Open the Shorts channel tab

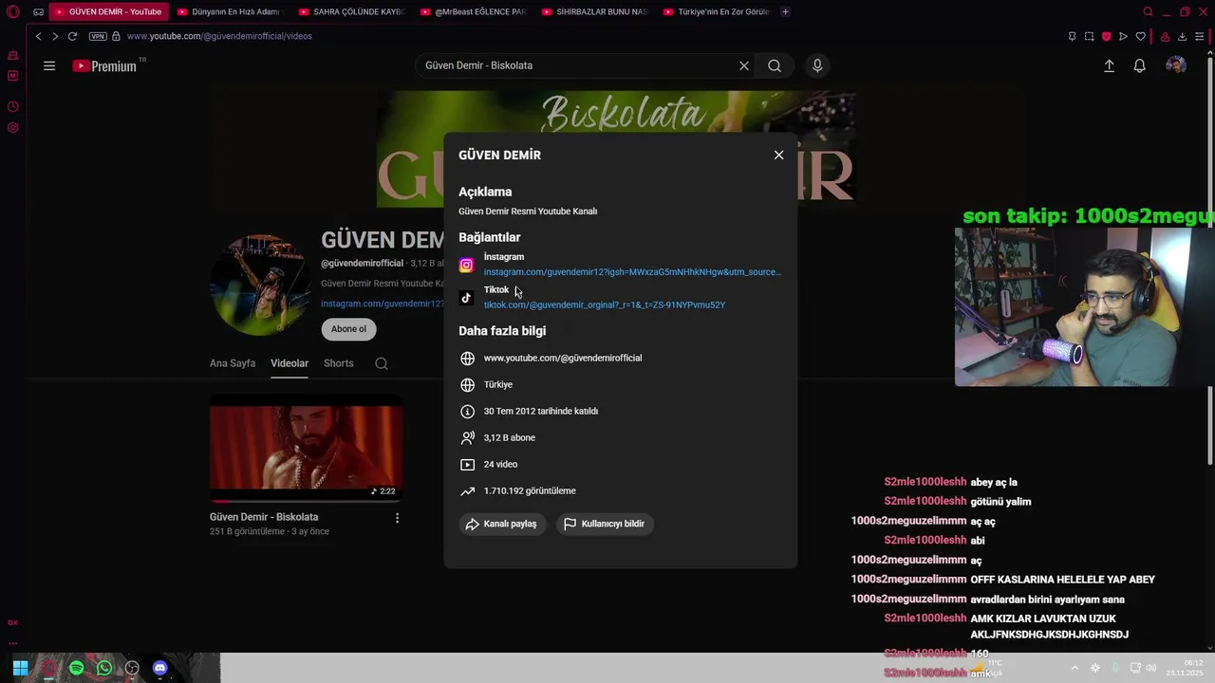[338, 363]
